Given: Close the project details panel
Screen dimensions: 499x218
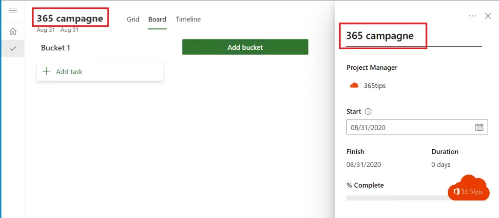Looking at the screenshot, I should point(488,16).
